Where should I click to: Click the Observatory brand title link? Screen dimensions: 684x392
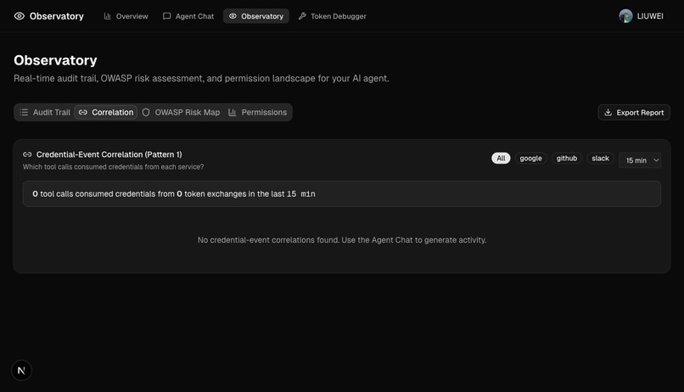tap(56, 16)
